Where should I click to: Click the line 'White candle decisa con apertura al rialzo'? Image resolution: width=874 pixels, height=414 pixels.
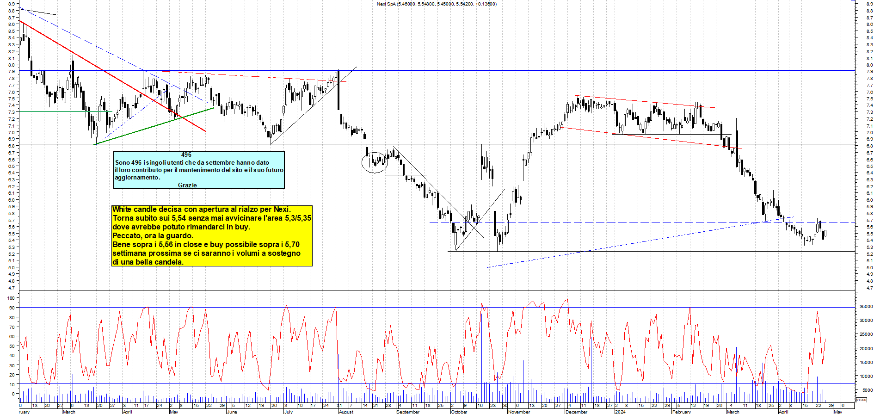[202, 210]
